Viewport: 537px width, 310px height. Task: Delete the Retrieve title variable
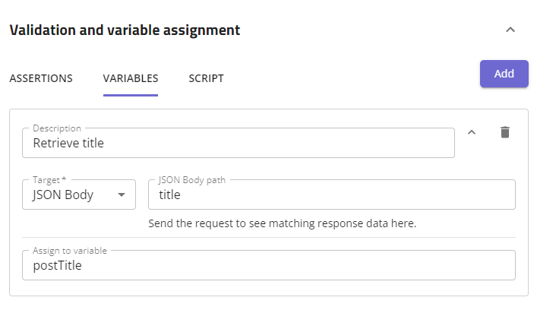click(505, 132)
